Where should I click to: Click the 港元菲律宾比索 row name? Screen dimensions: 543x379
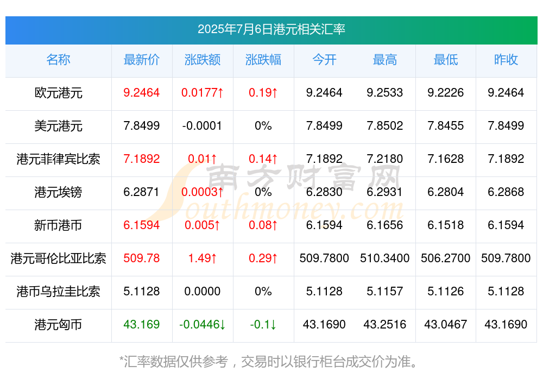[x=58, y=159]
